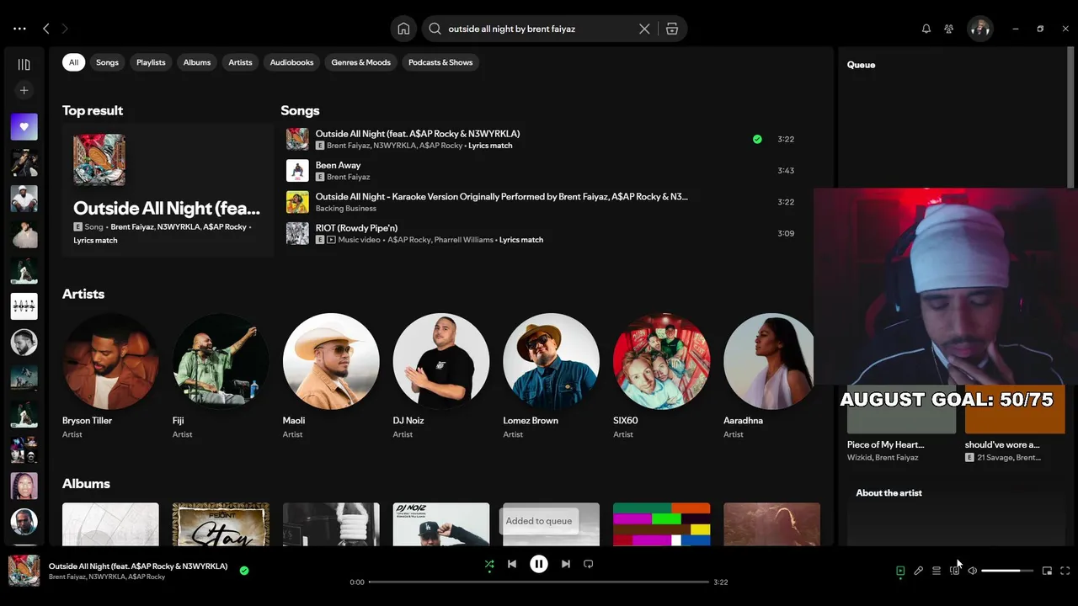Screen dimensions: 1078x606
Task: Go back with the left arrow
Action: coord(46,29)
